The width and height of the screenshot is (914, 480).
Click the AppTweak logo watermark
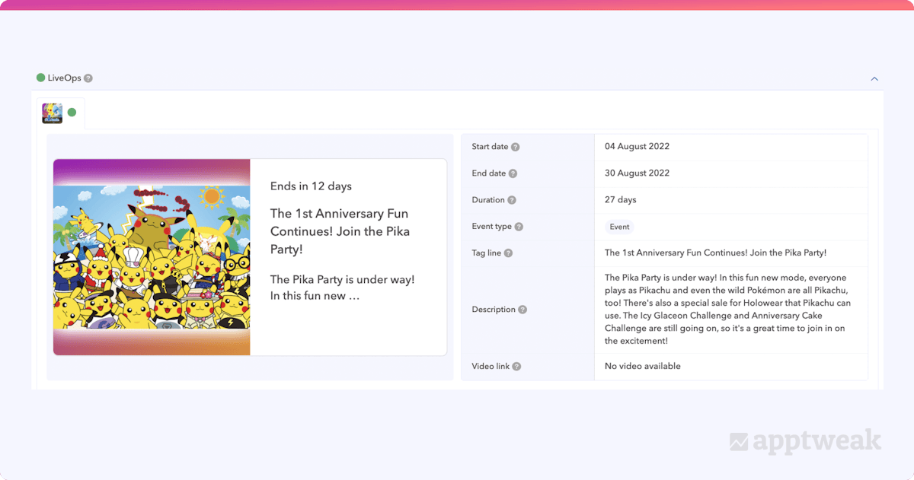pos(805,441)
